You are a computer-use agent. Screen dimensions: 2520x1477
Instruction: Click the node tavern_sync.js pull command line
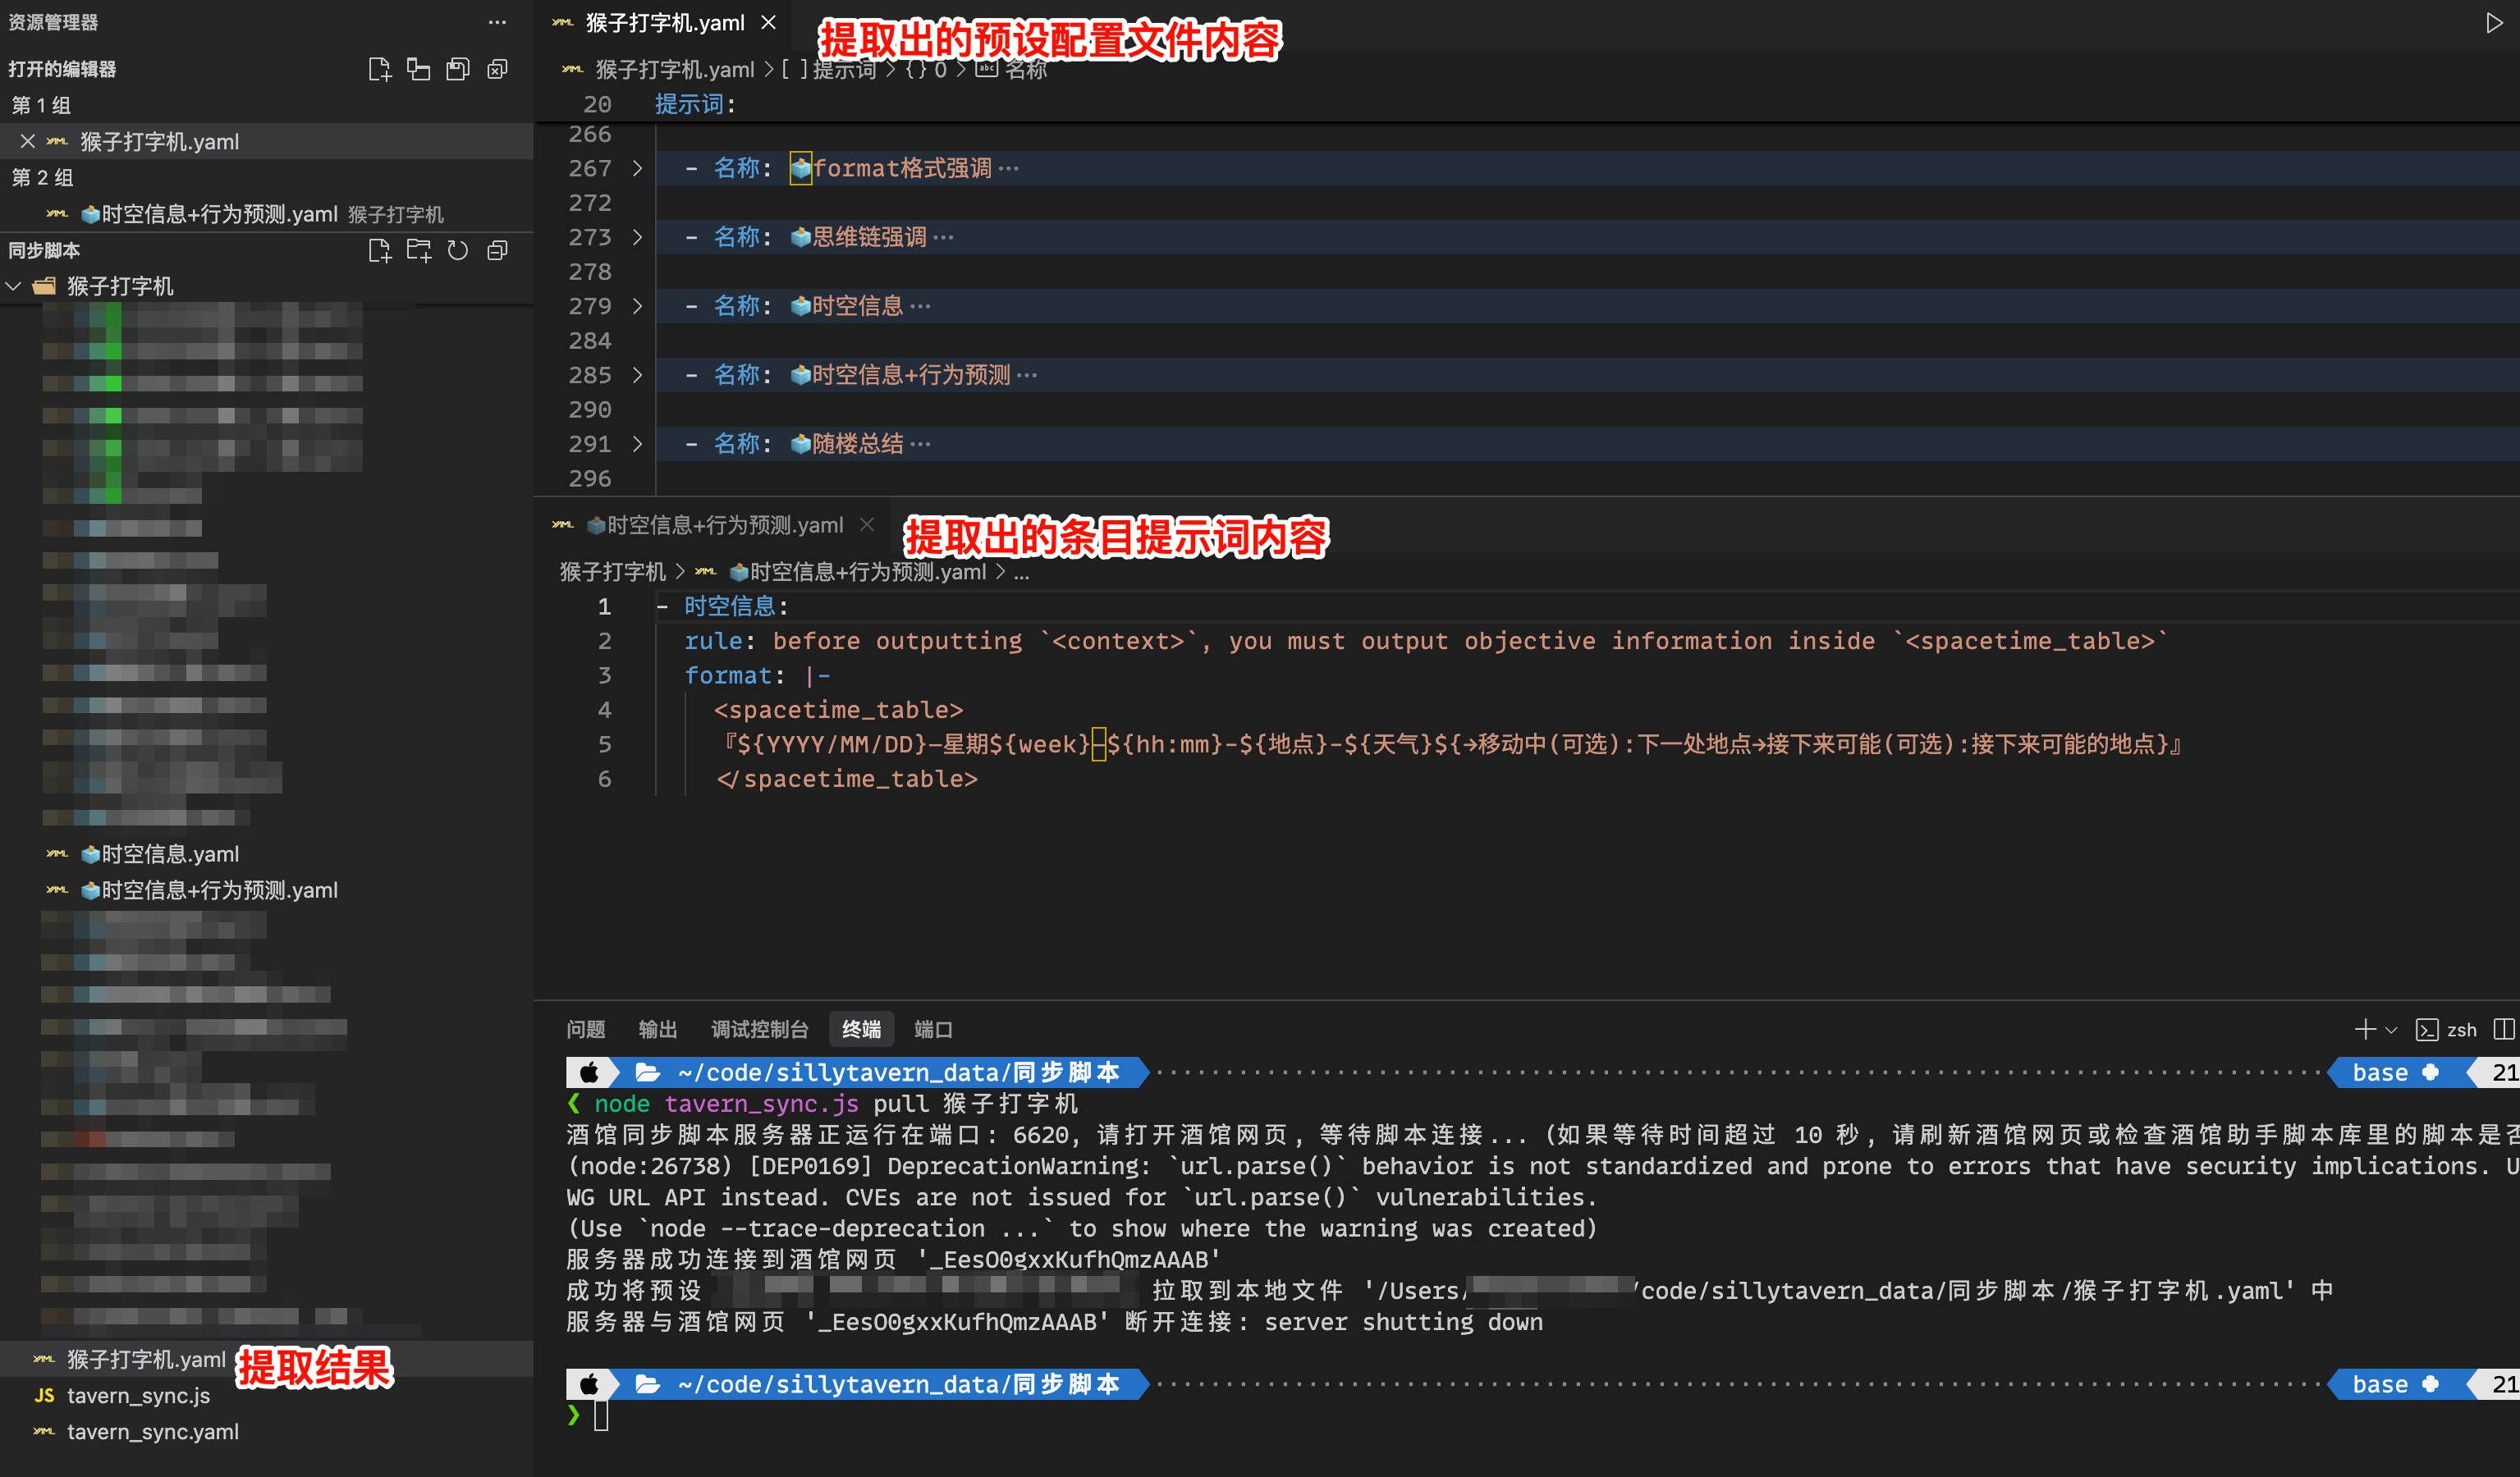point(836,1104)
